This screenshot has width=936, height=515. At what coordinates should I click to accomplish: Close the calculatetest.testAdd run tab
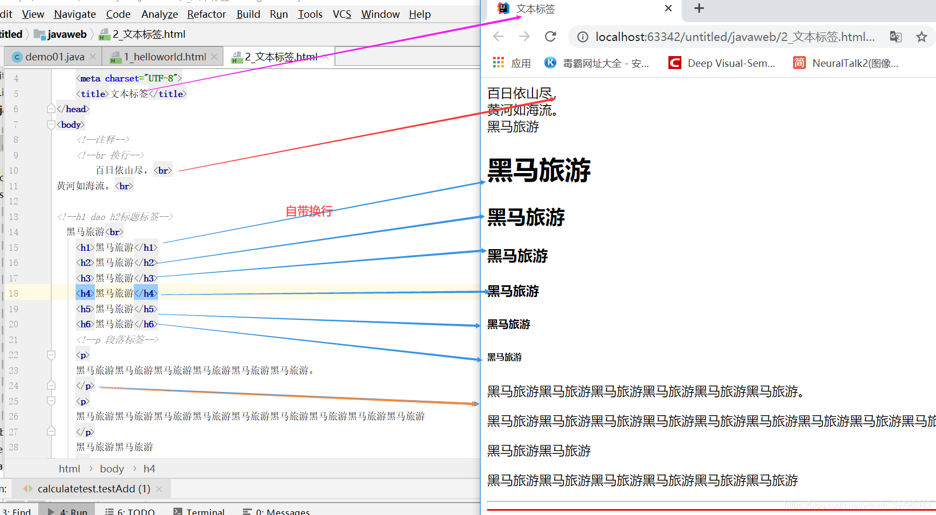pyautogui.click(x=159, y=489)
